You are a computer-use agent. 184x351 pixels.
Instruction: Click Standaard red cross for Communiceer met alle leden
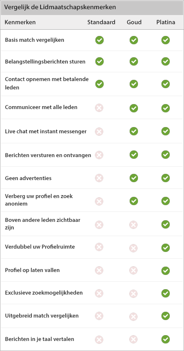point(99,108)
